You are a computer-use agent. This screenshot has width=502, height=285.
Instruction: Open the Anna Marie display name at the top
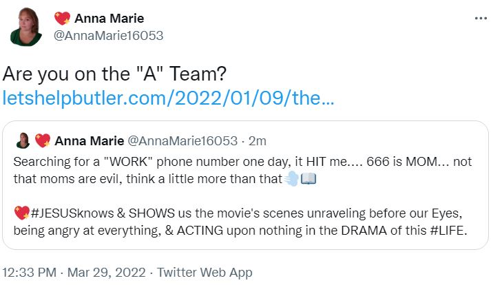[109, 19]
